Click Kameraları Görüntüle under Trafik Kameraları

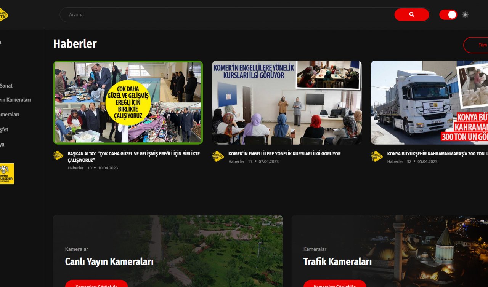[x=335, y=284]
